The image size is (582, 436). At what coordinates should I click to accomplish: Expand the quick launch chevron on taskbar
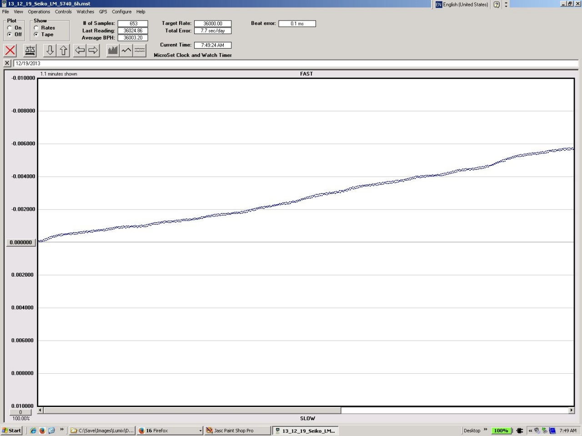[62, 430]
